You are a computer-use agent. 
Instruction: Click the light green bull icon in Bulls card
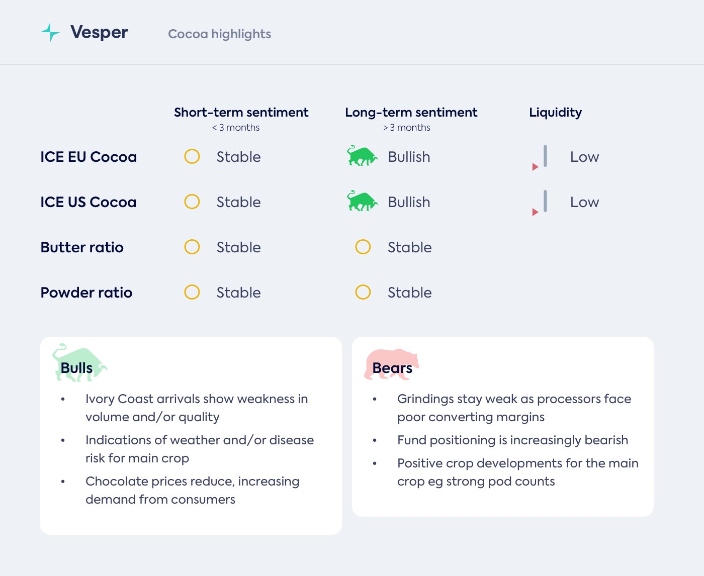(x=79, y=363)
